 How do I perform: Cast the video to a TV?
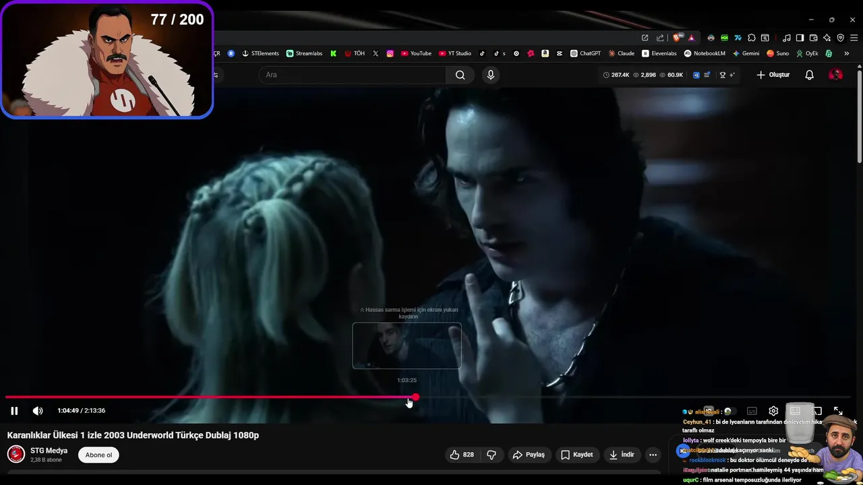[816, 411]
